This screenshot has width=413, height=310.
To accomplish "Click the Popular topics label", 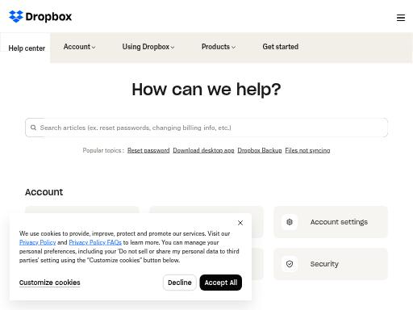I will [103, 150].
